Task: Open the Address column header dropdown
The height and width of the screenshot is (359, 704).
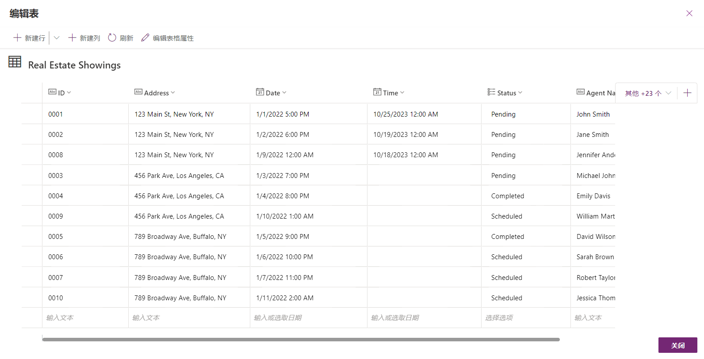Action: [173, 93]
